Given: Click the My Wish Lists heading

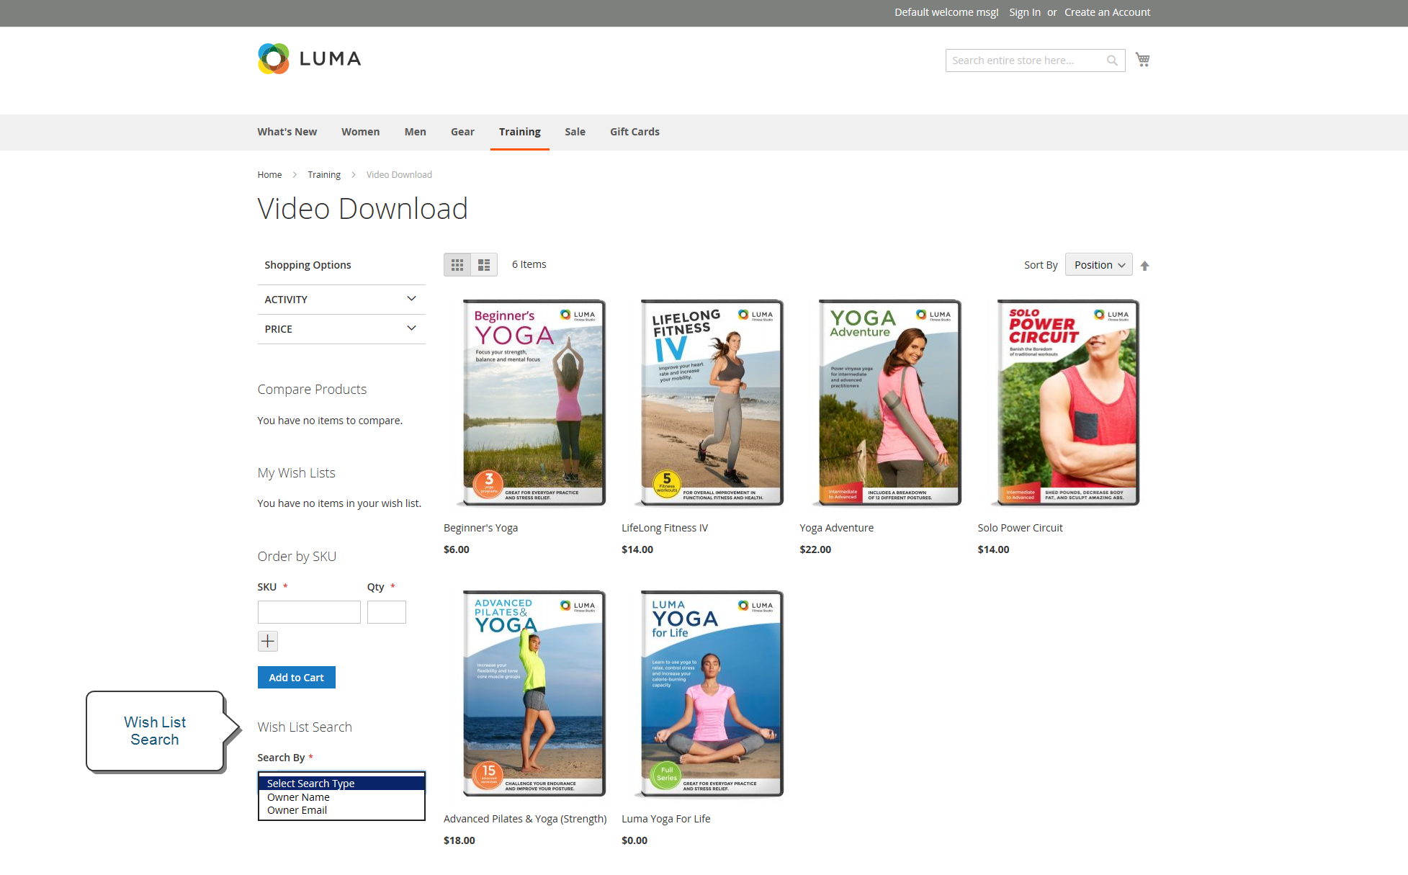Looking at the screenshot, I should coord(297,473).
